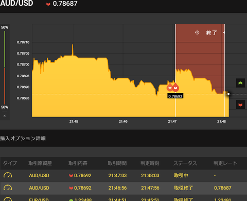Screen dimensions: 247x201
Task: Click the 取引終了 status in the AUD/USD row
Action: (184, 188)
